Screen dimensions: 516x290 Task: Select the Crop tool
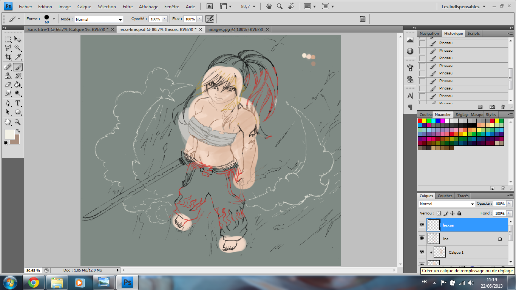coord(8,57)
